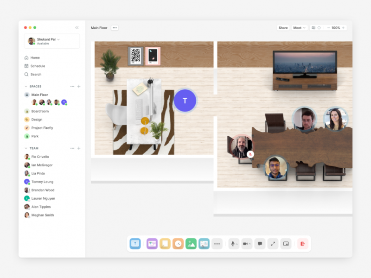Screen dimensions: 371x278
Task: Open microphone device selection chevron
Action: tap(236, 243)
